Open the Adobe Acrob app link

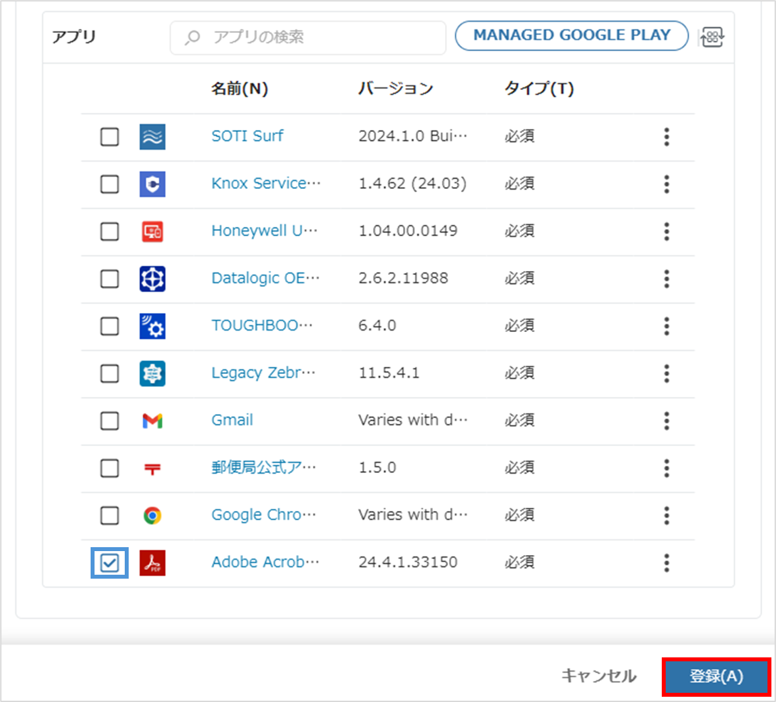(x=265, y=562)
